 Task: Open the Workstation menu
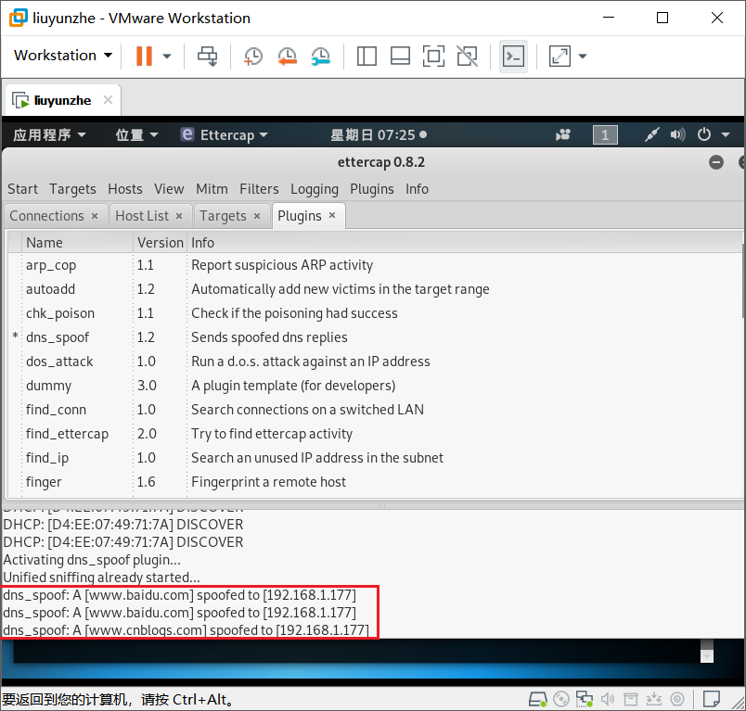click(x=63, y=55)
